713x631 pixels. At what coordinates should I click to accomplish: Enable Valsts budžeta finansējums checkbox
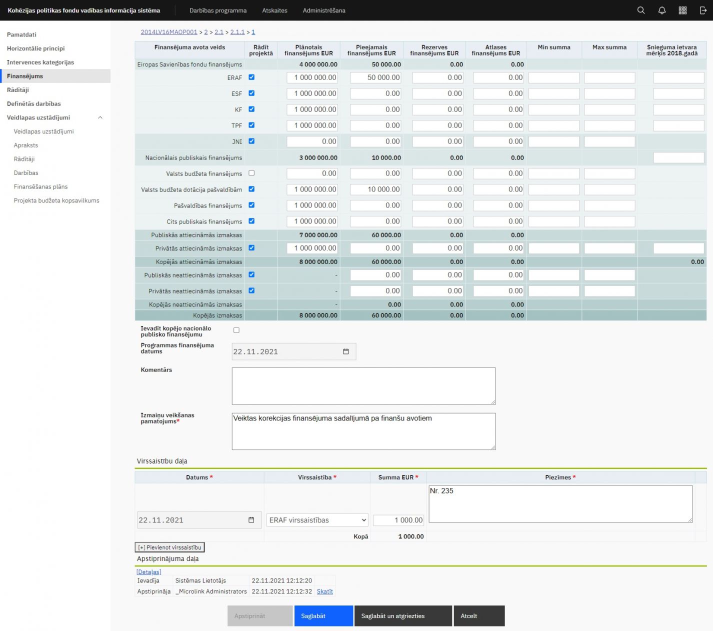[251, 173]
